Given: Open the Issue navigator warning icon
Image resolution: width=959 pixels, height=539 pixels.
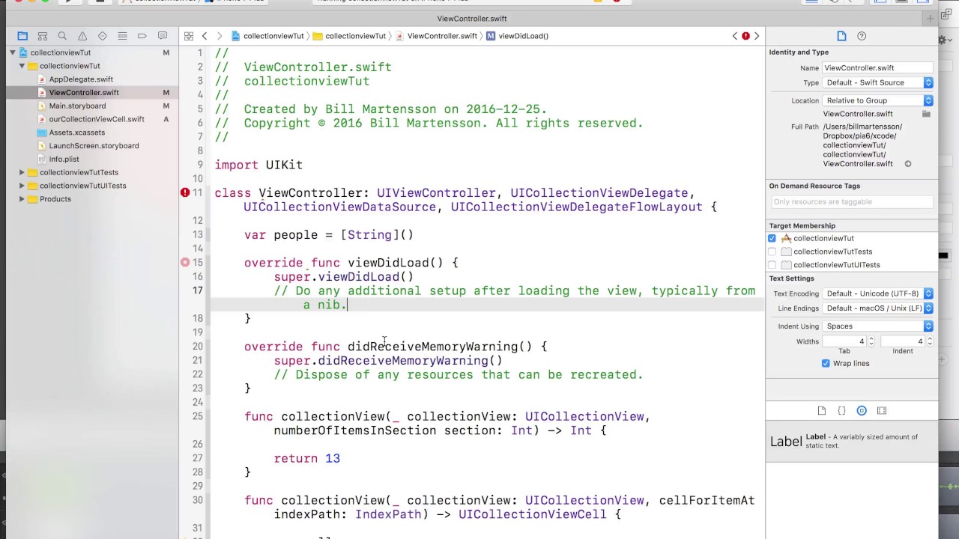Looking at the screenshot, I should tap(82, 36).
